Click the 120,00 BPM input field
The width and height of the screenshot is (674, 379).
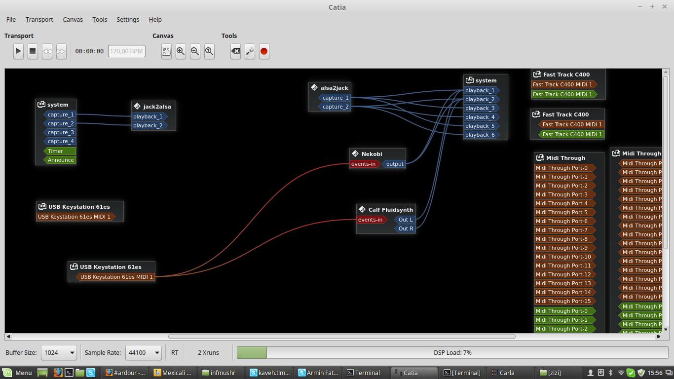pos(127,51)
